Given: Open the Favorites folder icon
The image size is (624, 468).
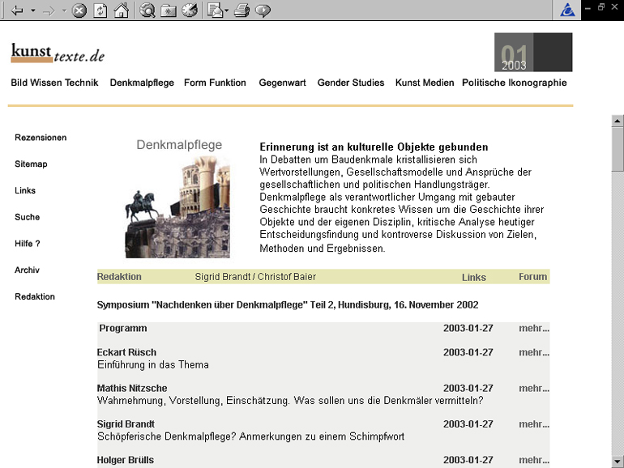Looking at the screenshot, I should click(x=169, y=11).
